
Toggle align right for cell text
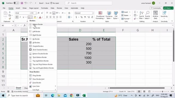pyautogui.click(x=54, y=17)
